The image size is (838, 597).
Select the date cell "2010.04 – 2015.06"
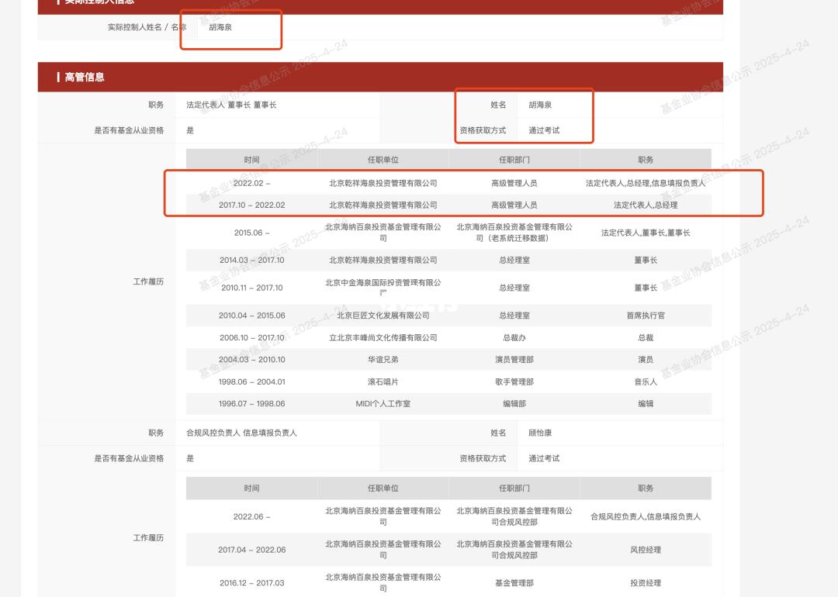pyautogui.click(x=251, y=316)
